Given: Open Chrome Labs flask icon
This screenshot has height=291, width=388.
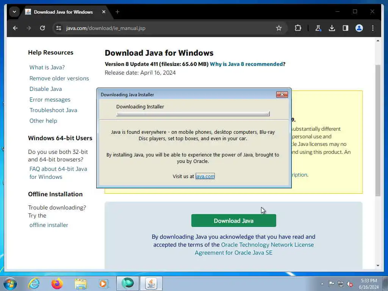Looking at the screenshot, I should click(318, 28).
